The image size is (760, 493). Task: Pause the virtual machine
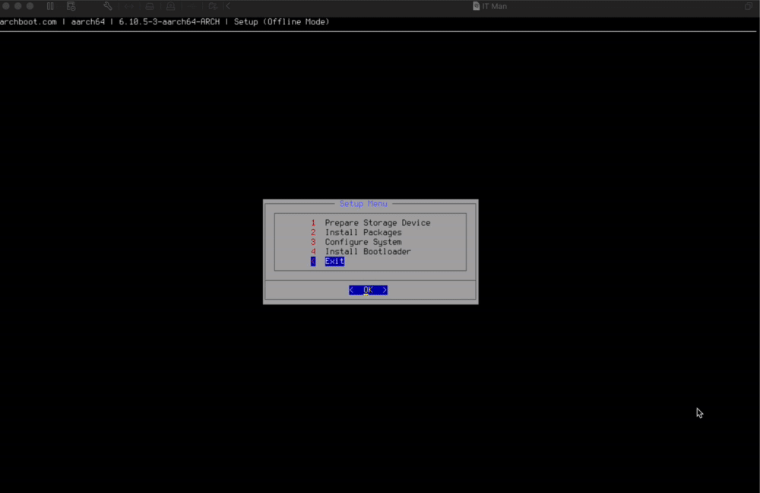pos(49,6)
